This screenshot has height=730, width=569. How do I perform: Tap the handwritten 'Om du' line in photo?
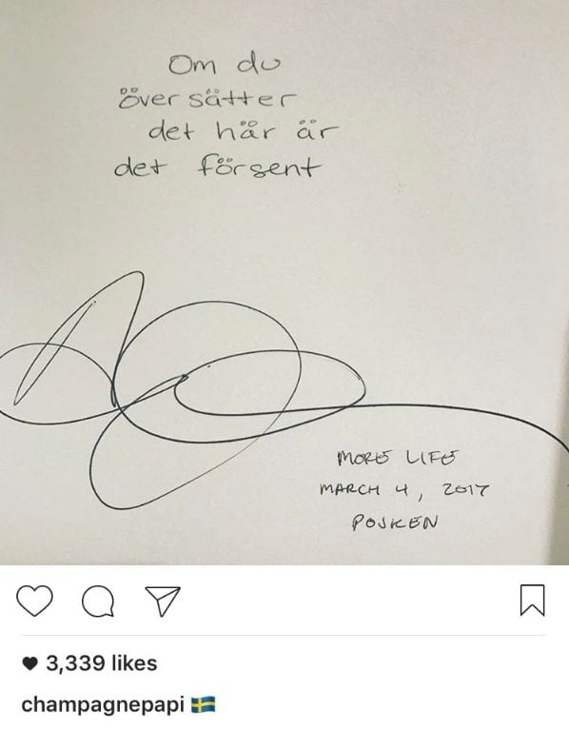pyautogui.click(x=225, y=65)
